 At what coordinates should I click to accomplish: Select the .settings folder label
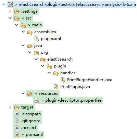[x=29, y=11]
